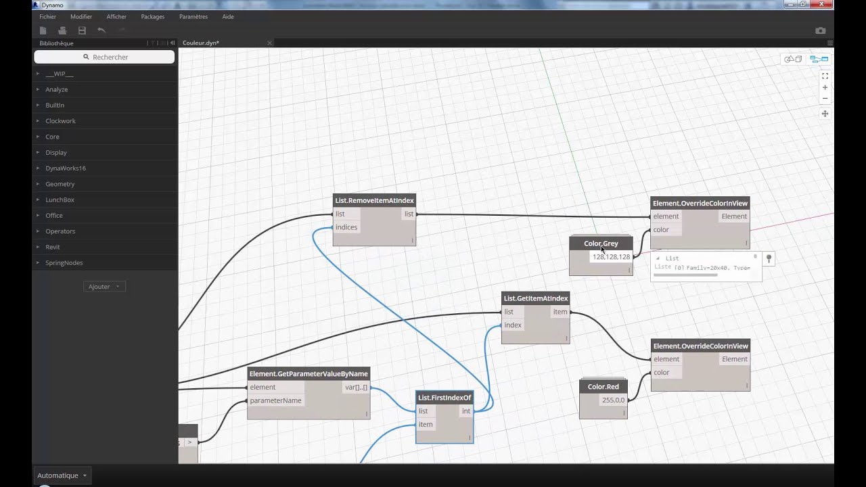This screenshot has width=866, height=487.
Task: Click the zoom in plus icon
Action: [x=825, y=88]
